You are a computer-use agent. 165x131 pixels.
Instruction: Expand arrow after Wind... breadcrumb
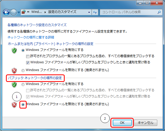tap(45, 12)
